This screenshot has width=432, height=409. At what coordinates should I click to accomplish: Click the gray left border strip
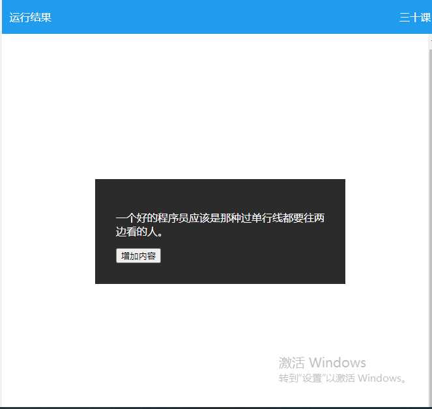click(1, 221)
